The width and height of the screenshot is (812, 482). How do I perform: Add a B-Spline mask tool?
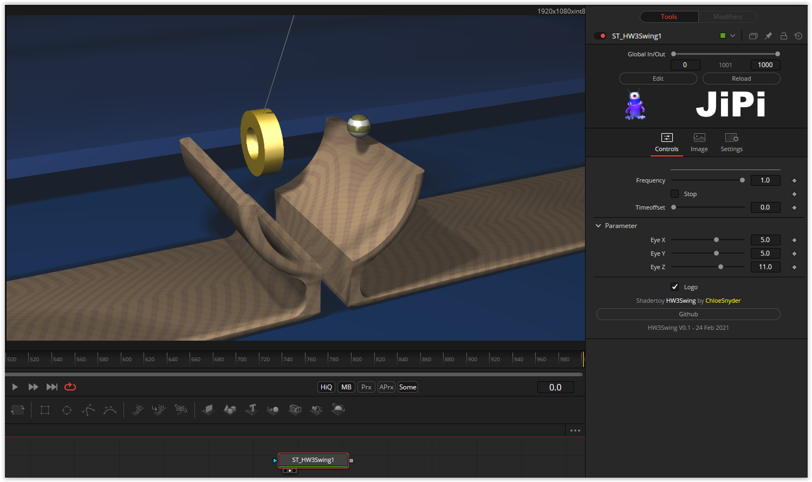click(x=110, y=410)
